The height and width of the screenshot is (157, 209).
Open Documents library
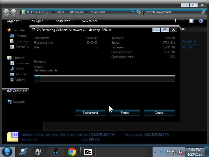[x=20, y=63]
